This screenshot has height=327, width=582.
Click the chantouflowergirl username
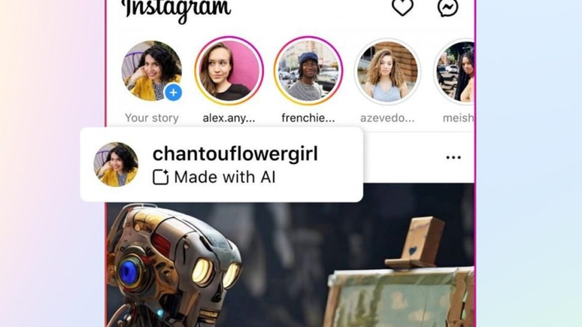(x=235, y=154)
